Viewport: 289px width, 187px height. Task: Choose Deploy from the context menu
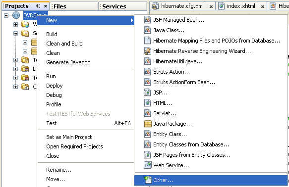point(55,86)
